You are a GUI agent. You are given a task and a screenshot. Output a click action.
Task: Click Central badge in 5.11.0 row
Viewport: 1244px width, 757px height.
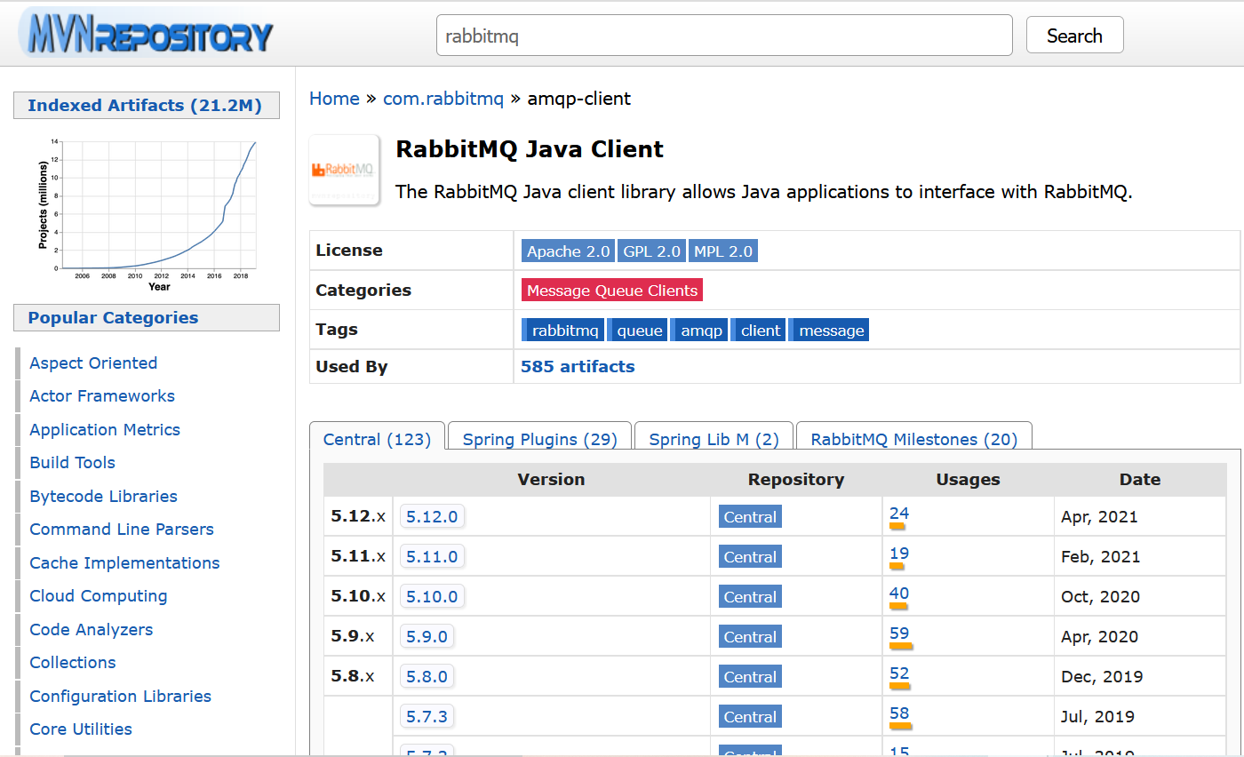point(750,557)
